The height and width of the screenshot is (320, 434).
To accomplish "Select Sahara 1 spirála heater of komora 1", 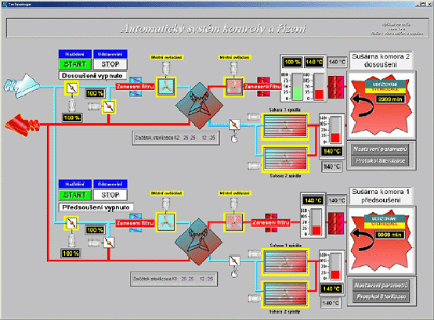I will (285, 262).
